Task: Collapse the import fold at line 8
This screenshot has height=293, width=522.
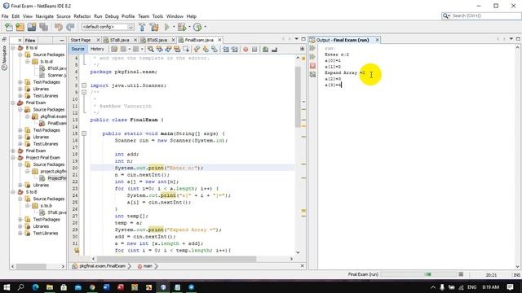Action: tap(84, 85)
